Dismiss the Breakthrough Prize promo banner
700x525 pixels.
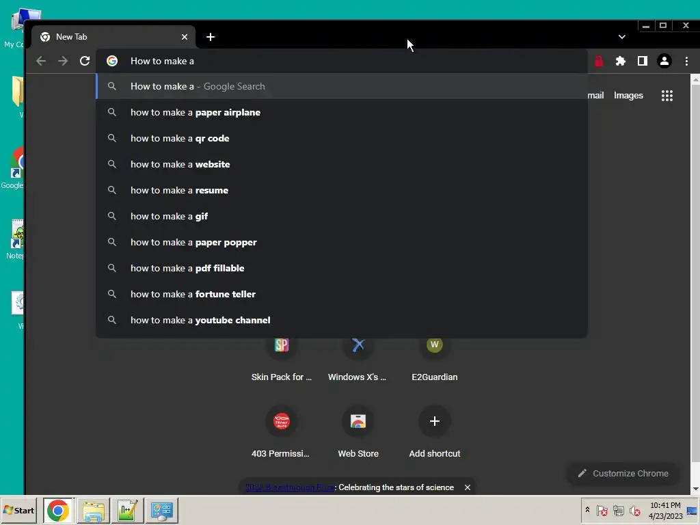tap(468, 487)
